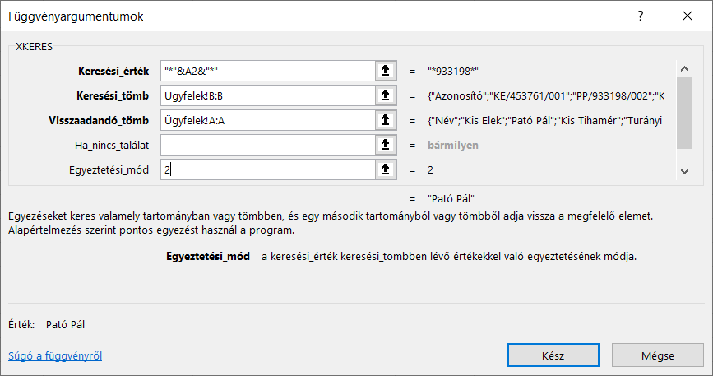This screenshot has width=713, height=376.
Task: Click the empty Ha_nincs_találat input field
Action: (266, 146)
